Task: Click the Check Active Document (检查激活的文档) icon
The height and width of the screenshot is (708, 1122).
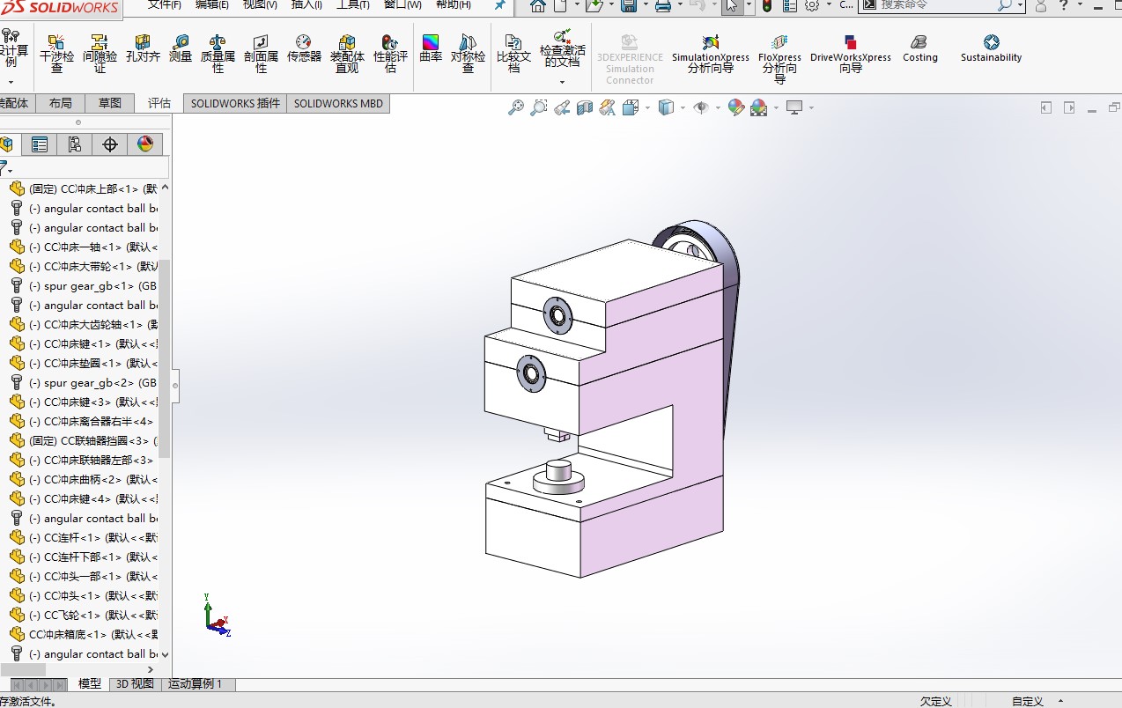Action: [562, 37]
